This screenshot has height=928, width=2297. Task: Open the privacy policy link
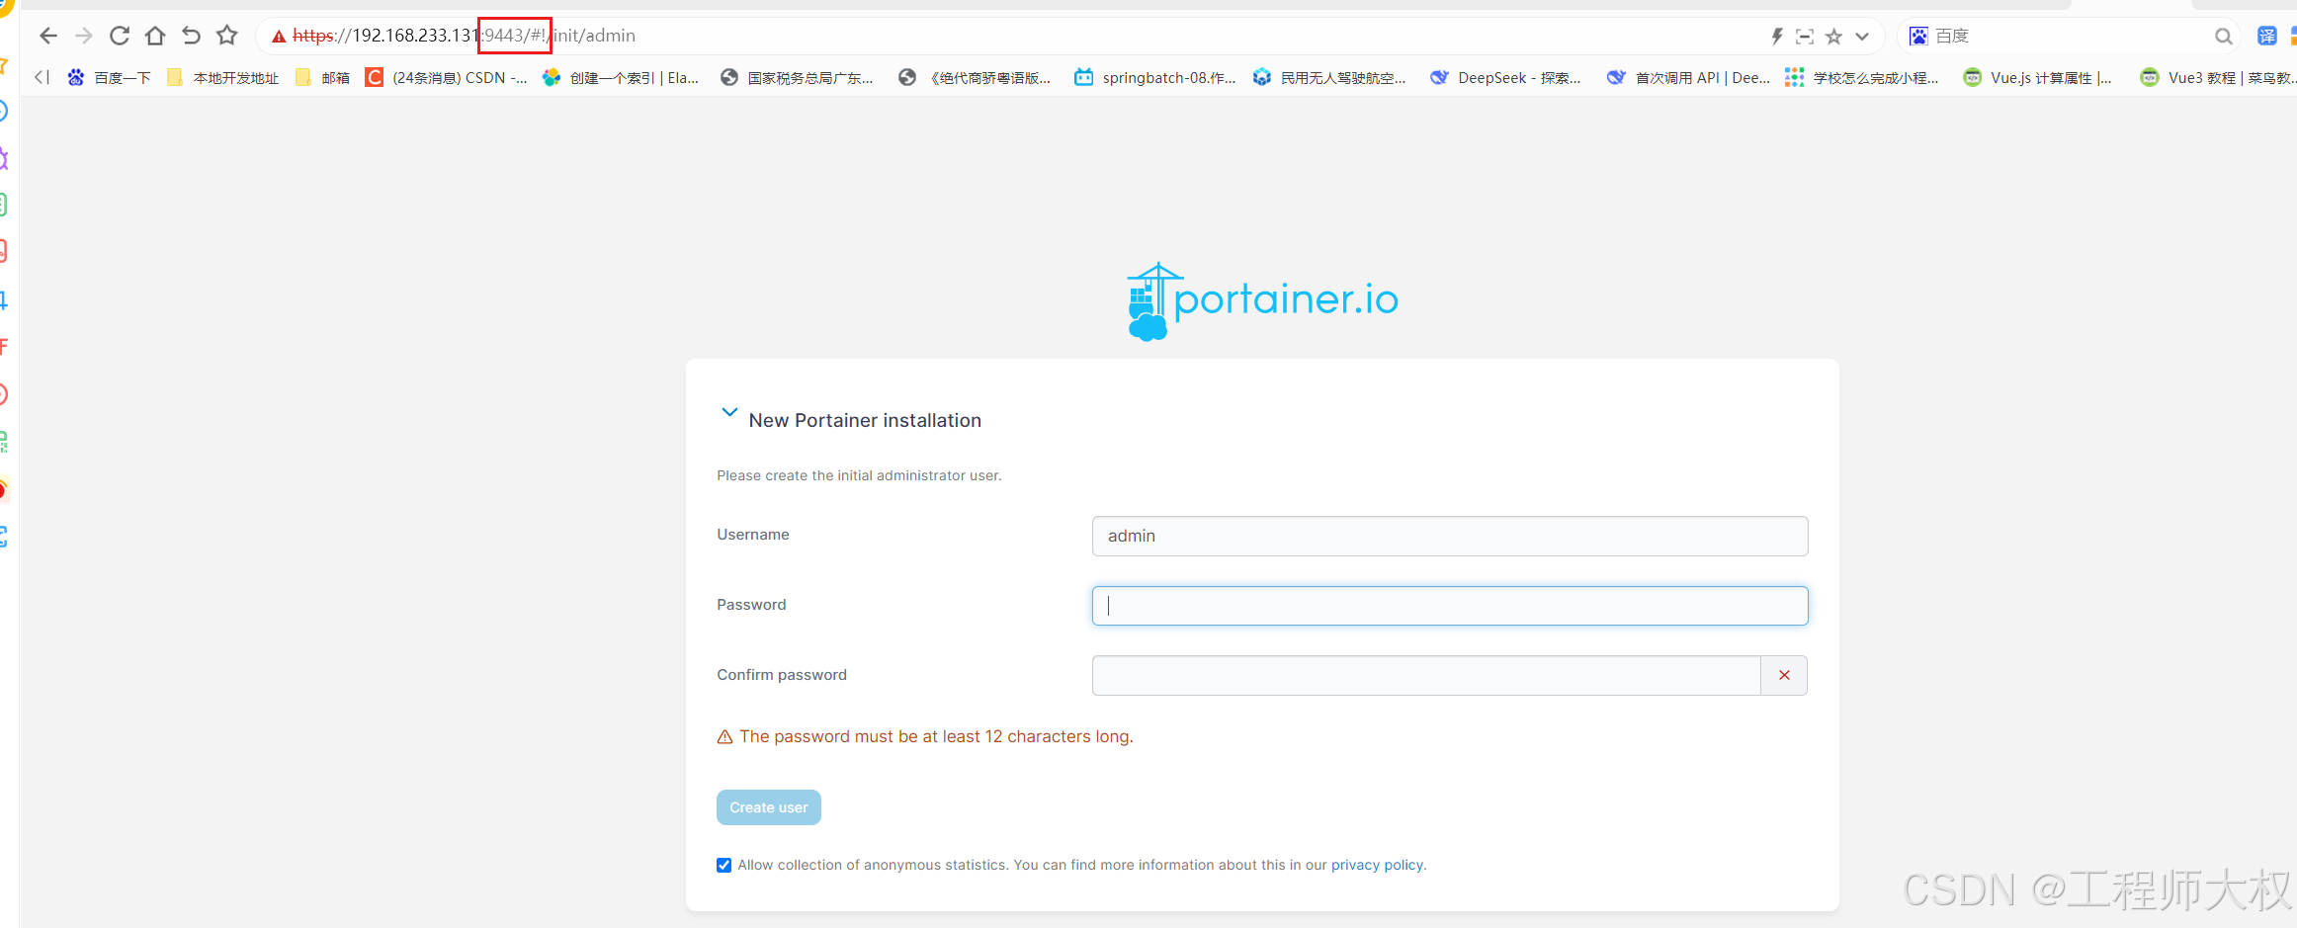1377,865
